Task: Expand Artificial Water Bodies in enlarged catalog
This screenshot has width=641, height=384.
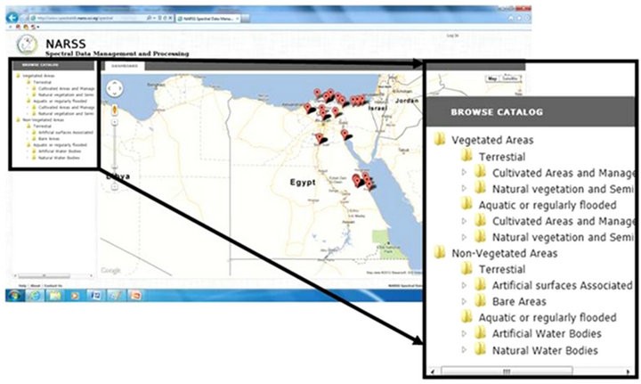Action: click(x=464, y=334)
